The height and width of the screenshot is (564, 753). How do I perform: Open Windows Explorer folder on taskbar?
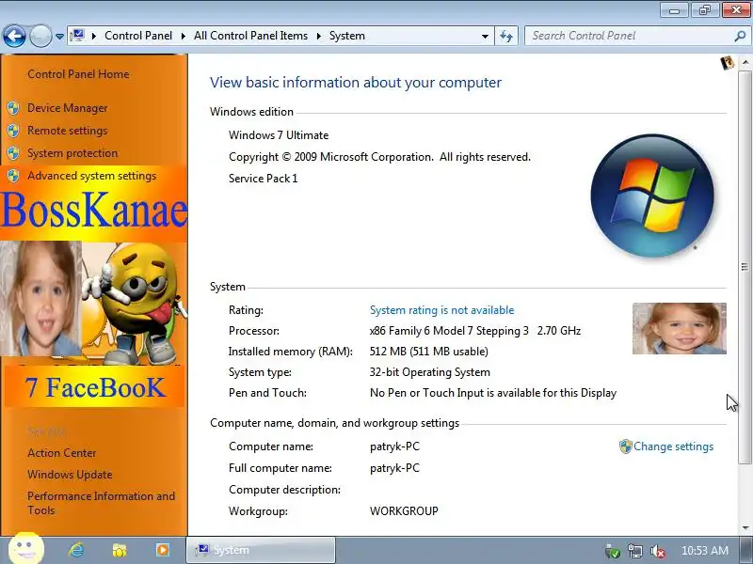[x=120, y=550]
